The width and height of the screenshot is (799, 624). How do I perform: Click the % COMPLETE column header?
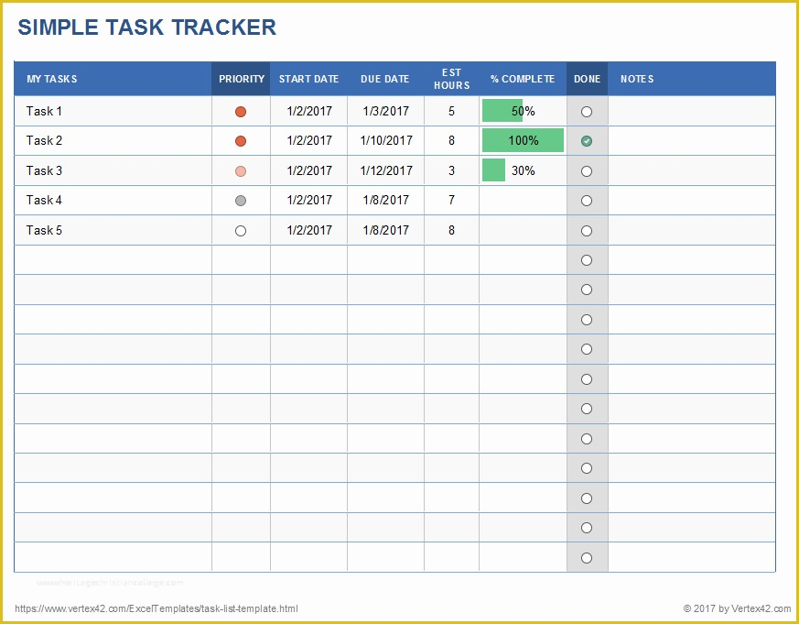point(522,79)
